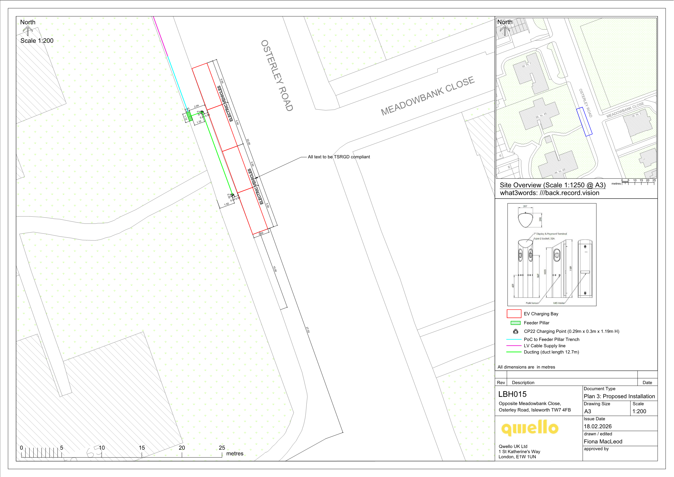
Task: Click the North arrow in main plan
Action: tap(28, 31)
